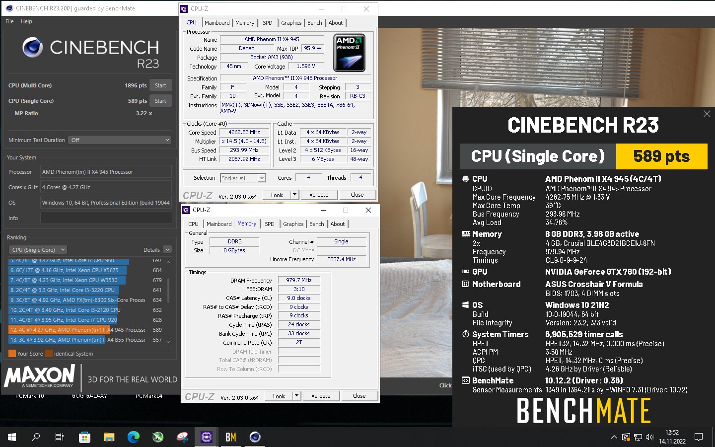Expand the ranking Details toggle
The width and height of the screenshot is (715, 447).
click(x=167, y=250)
